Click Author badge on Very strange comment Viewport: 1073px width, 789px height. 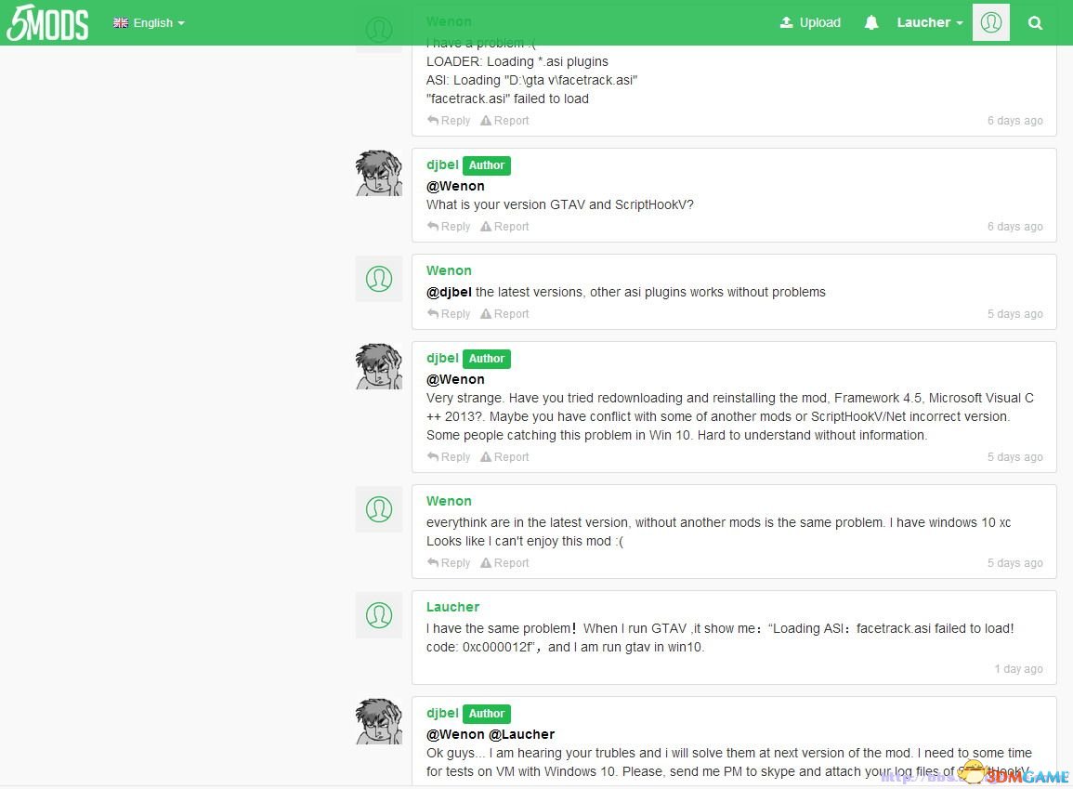(487, 359)
